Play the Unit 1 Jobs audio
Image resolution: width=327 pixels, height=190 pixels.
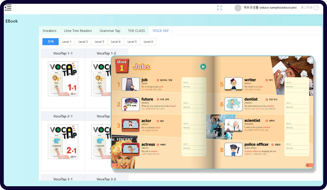(x=203, y=67)
